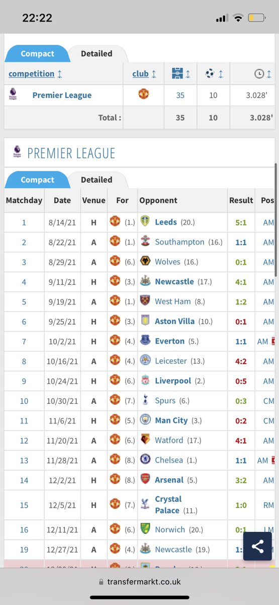
Task: Tap the transfermarkt.co.uk address bar
Action: 139,581
